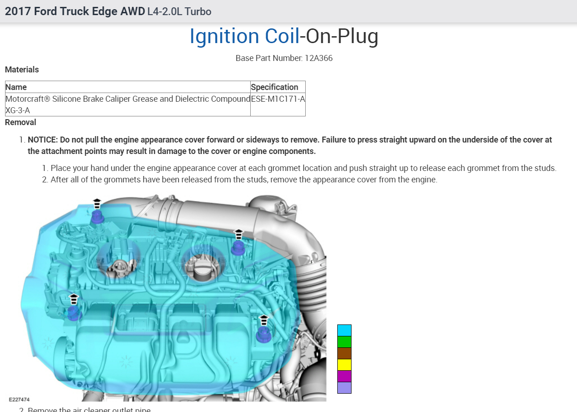Click the 'Specification' table column header
The image size is (577, 412).
[278, 87]
